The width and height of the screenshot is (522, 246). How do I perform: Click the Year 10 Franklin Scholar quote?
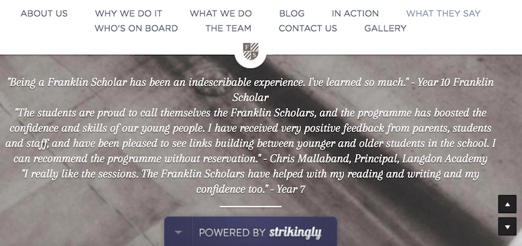pyautogui.click(x=250, y=90)
